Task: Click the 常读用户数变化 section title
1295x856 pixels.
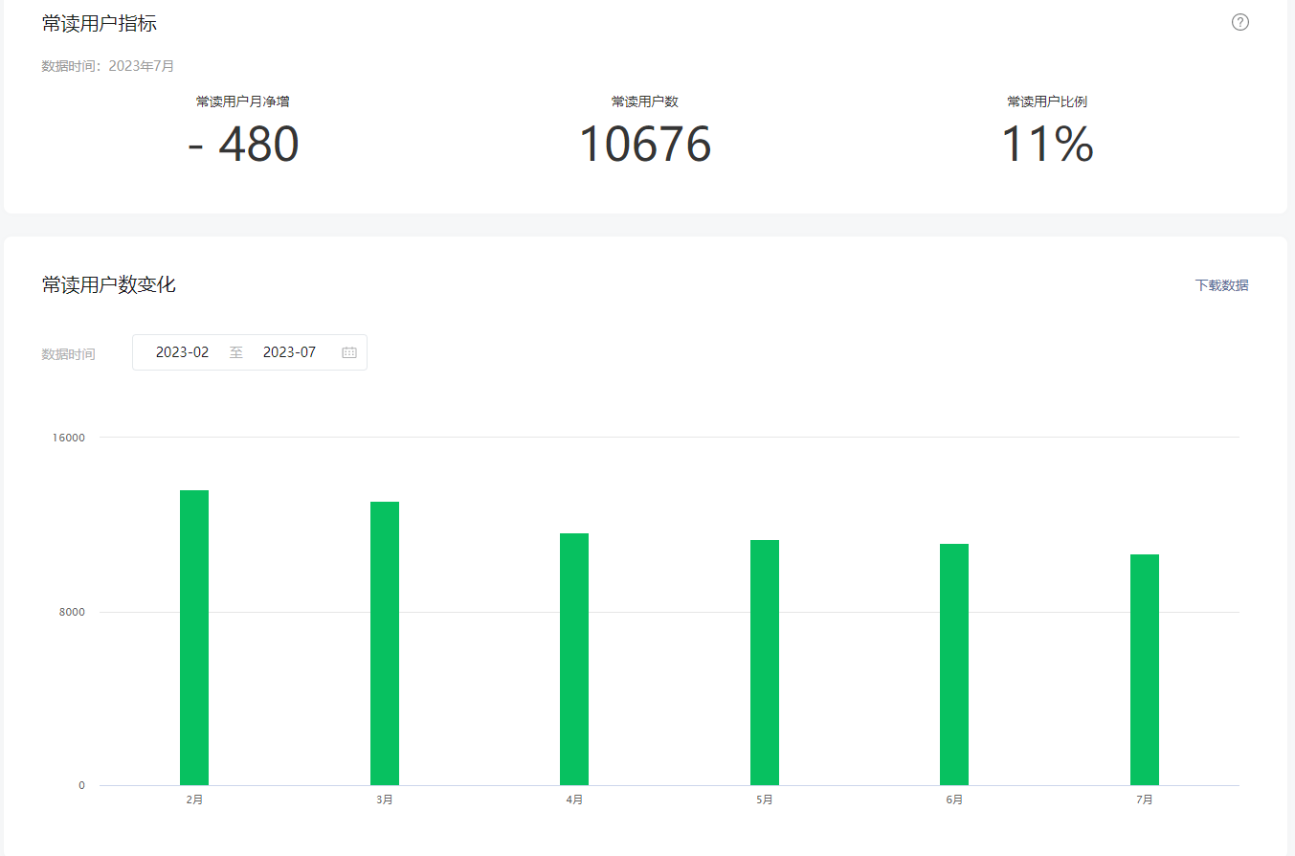Action: 109,284
